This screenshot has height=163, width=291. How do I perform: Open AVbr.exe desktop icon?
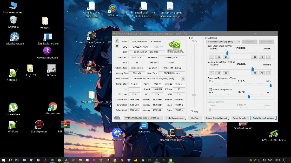[x=117, y=135]
